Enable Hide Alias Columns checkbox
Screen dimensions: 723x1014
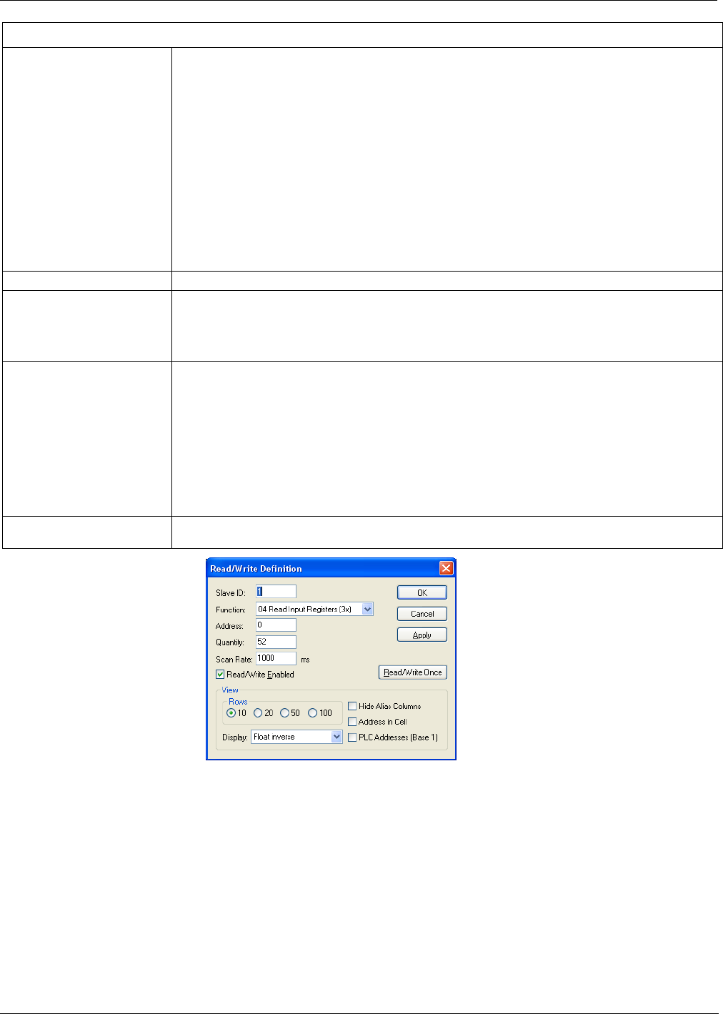(x=352, y=706)
